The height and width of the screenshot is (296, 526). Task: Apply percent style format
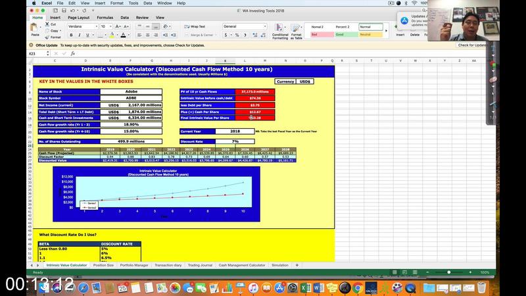[x=237, y=35]
